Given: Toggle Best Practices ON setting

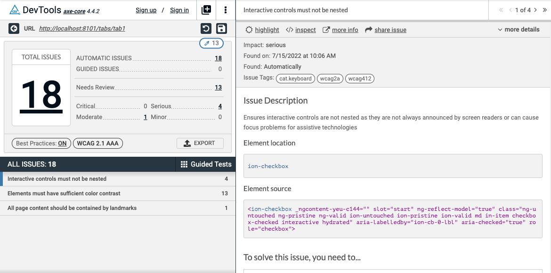Looking at the screenshot, I should tap(41, 143).
